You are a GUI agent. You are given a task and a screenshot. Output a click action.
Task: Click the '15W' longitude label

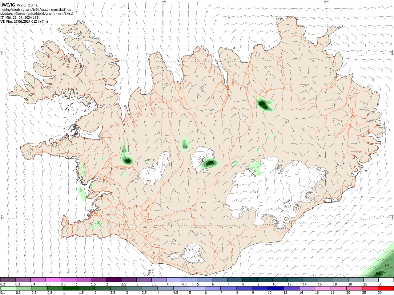pyautogui.click(x=326, y=2)
